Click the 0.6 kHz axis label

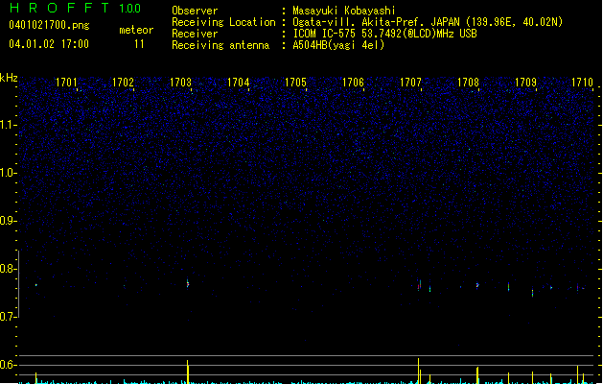[8, 365]
